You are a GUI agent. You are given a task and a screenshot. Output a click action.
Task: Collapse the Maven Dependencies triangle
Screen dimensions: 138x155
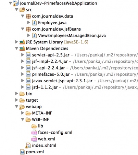point(17,48)
